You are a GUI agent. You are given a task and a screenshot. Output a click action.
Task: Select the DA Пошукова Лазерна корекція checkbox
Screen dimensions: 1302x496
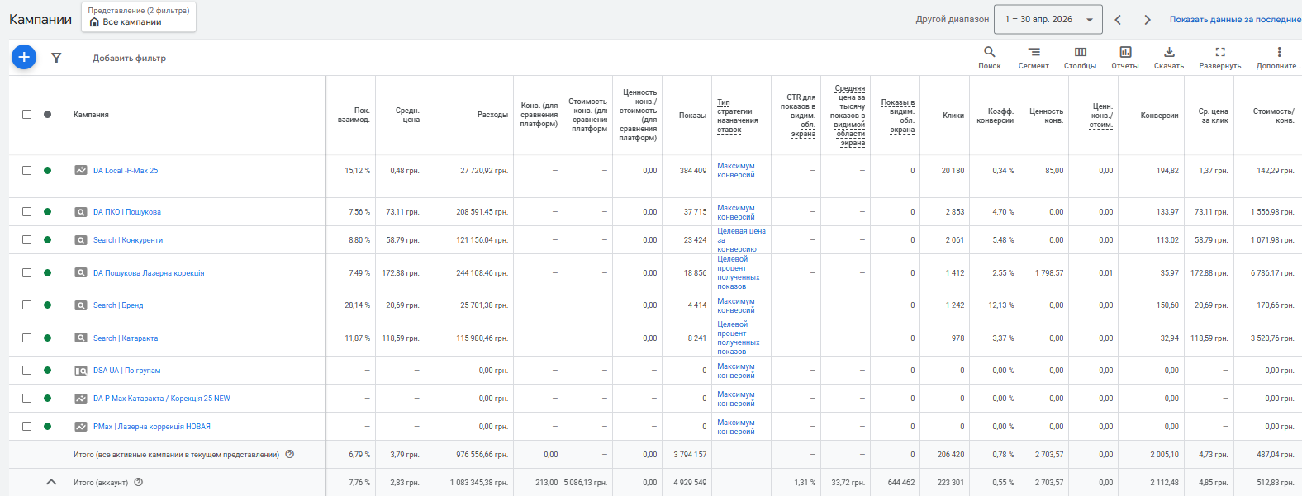pyautogui.click(x=26, y=272)
